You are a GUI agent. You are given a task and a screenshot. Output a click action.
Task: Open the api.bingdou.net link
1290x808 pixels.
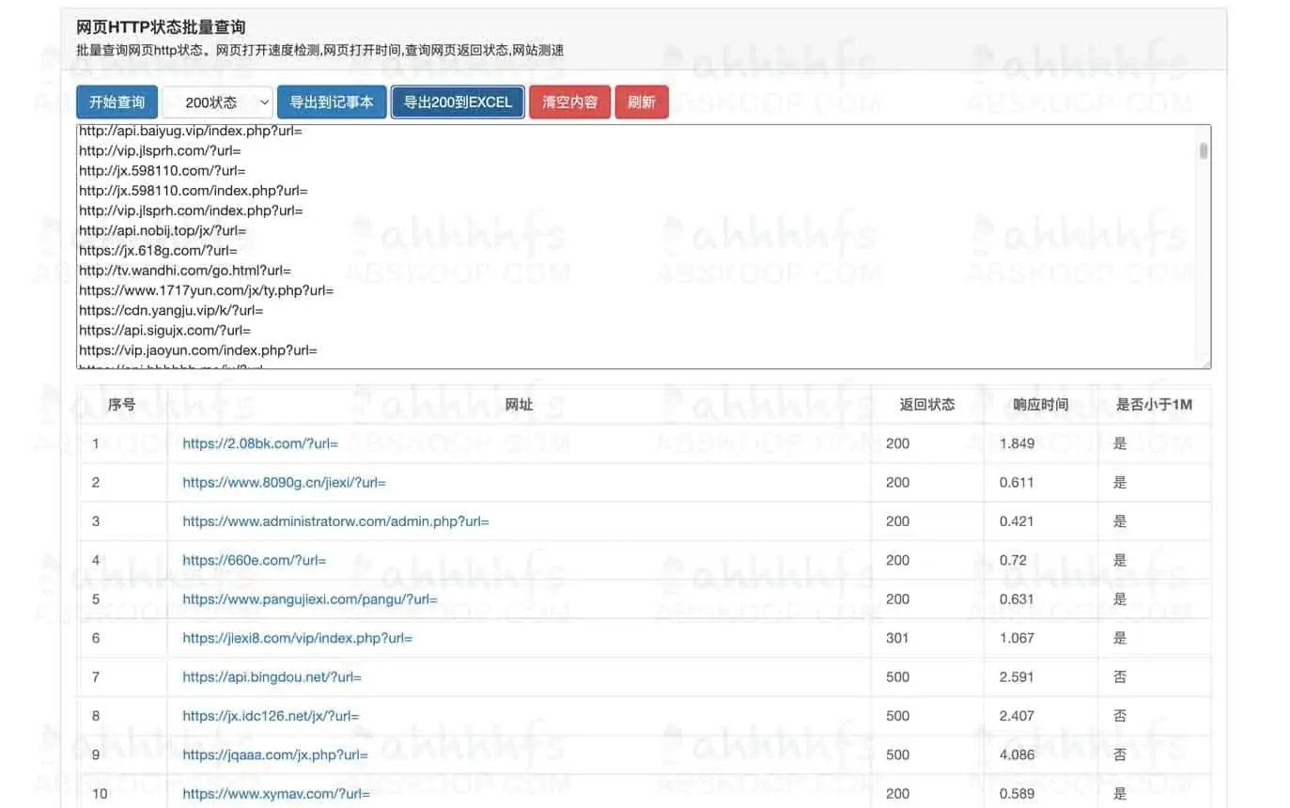tap(272, 676)
